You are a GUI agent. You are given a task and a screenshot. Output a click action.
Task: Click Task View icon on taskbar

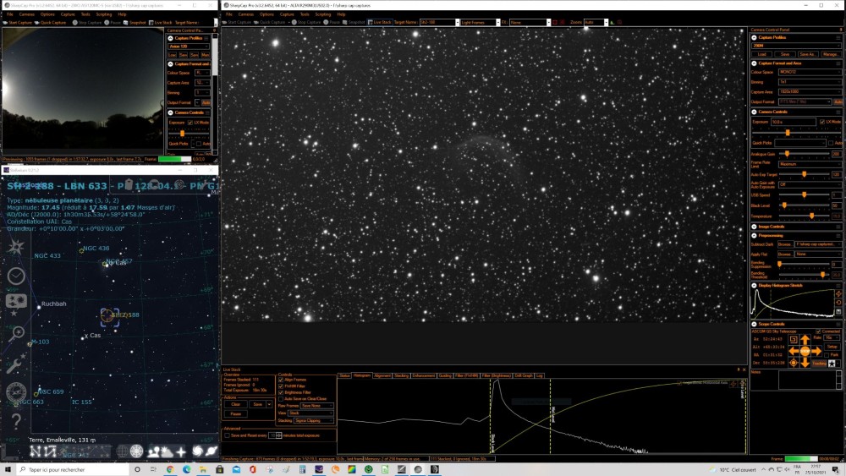point(153,469)
